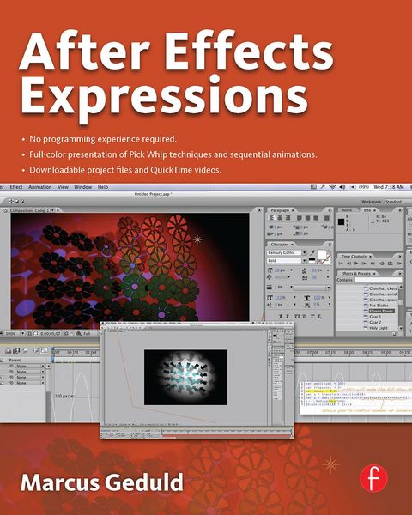The width and height of the screenshot is (412, 515).
Task: Jump to last frame in Time Controls
Action: click(x=373, y=264)
